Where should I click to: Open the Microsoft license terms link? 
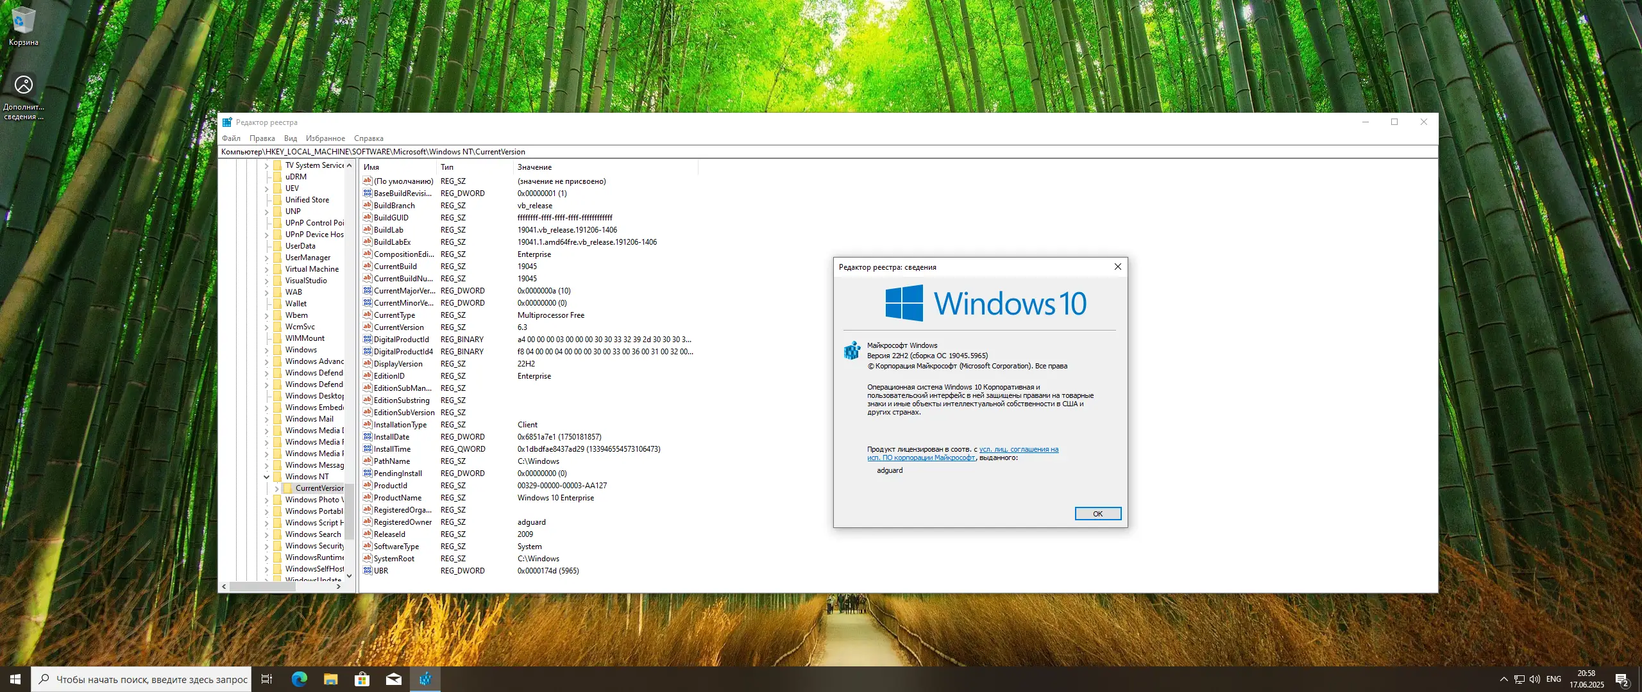coord(1018,450)
